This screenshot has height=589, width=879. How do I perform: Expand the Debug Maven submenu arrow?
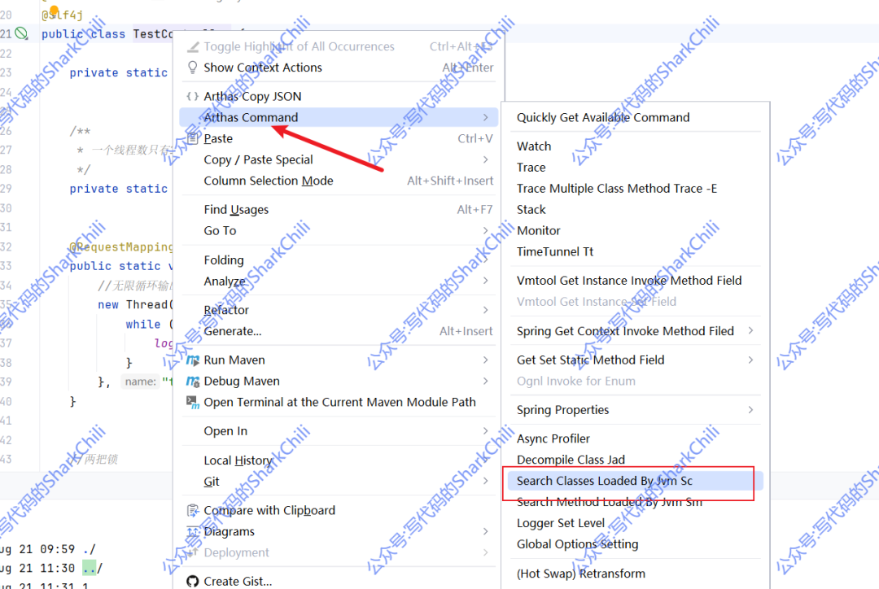click(485, 381)
